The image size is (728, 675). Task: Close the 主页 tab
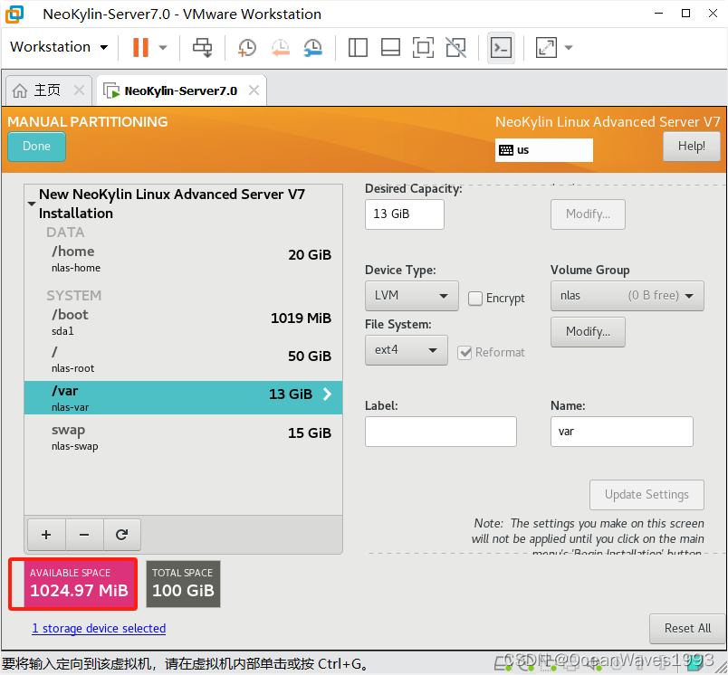click(x=80, y=90)
